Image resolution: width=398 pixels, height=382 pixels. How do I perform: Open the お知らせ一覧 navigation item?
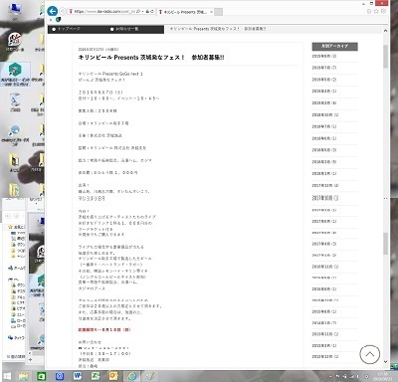[124, 29]
